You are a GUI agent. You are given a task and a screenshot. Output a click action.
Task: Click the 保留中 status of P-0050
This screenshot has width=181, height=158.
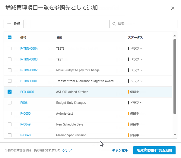point(133,113)
